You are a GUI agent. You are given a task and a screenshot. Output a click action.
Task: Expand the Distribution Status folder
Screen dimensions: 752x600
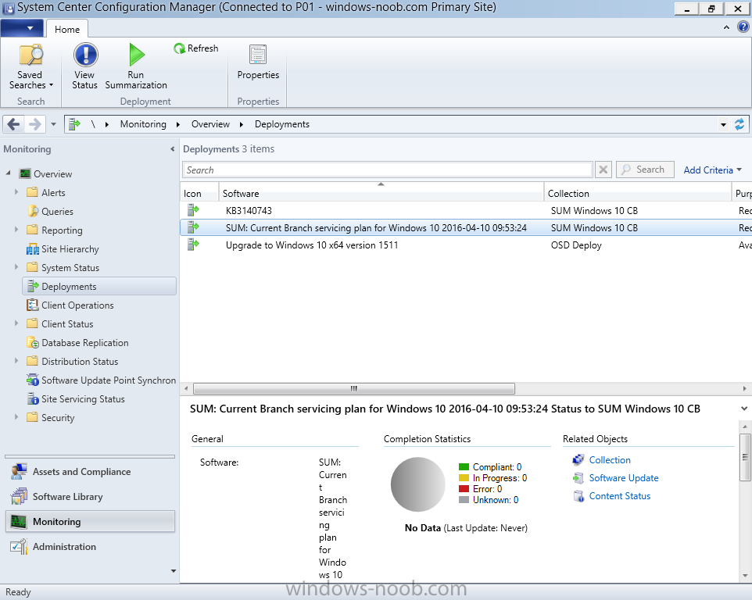(16, 361)
